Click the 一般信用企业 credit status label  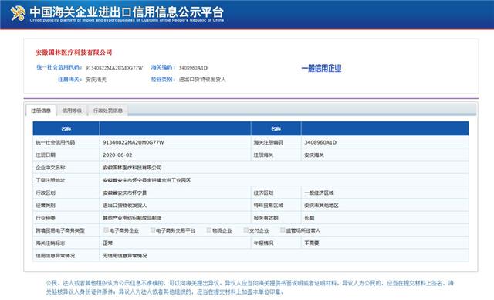coord(321,69)
